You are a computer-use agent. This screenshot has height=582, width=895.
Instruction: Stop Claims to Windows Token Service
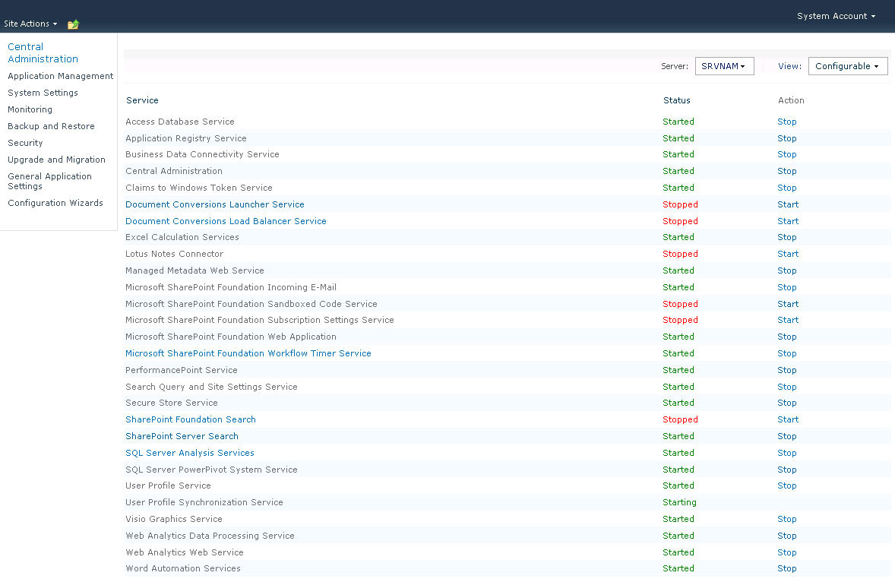pyautogui.click(x=786, y=188)
